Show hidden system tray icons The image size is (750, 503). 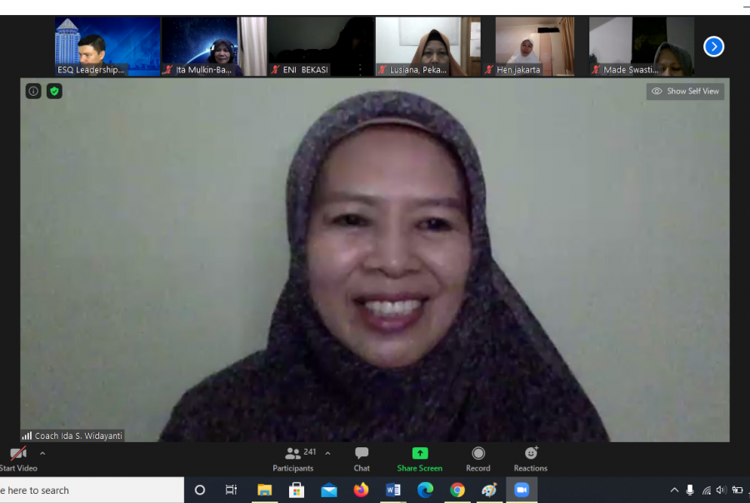click(674, 491)
